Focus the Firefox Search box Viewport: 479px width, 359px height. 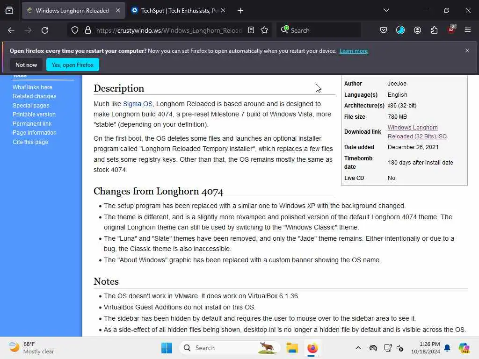click(x=319, y=30)
